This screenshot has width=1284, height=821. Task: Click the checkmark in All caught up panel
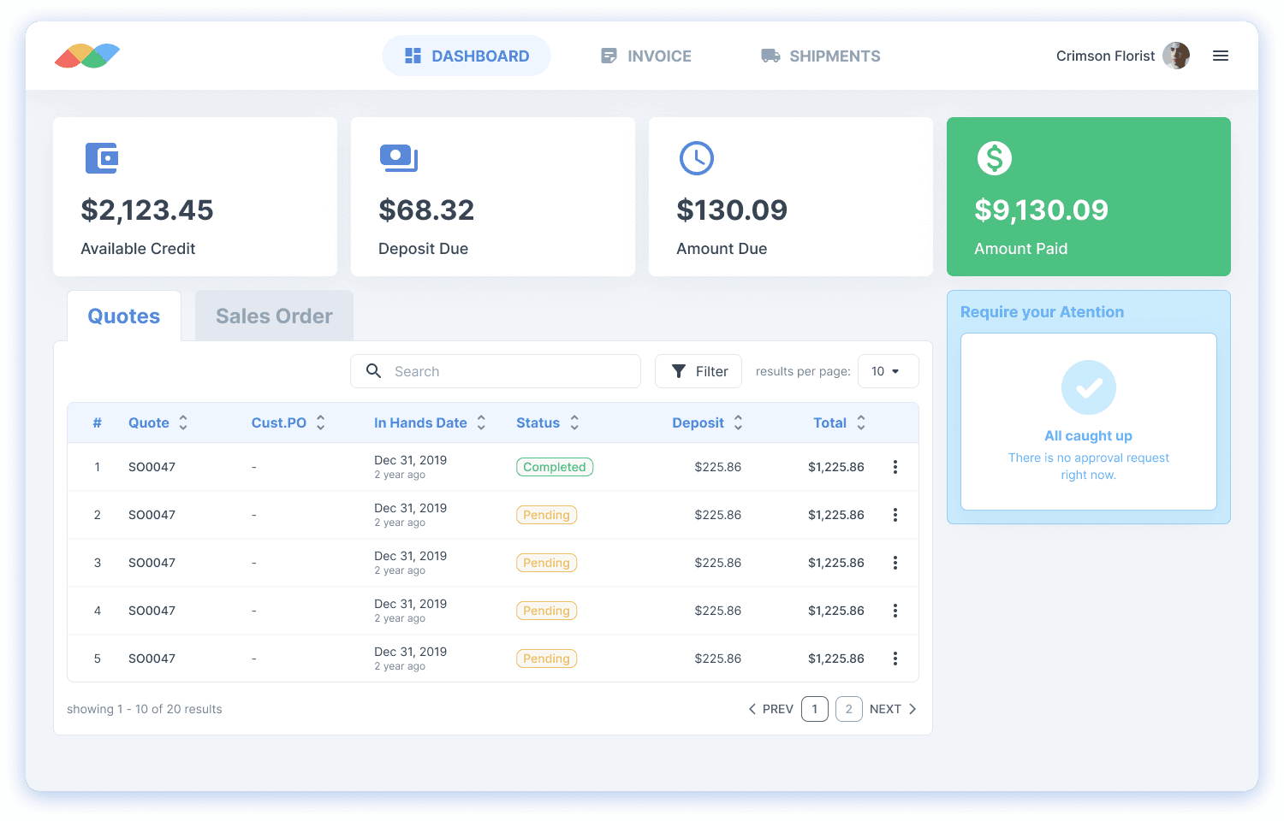click(1088, 387)
